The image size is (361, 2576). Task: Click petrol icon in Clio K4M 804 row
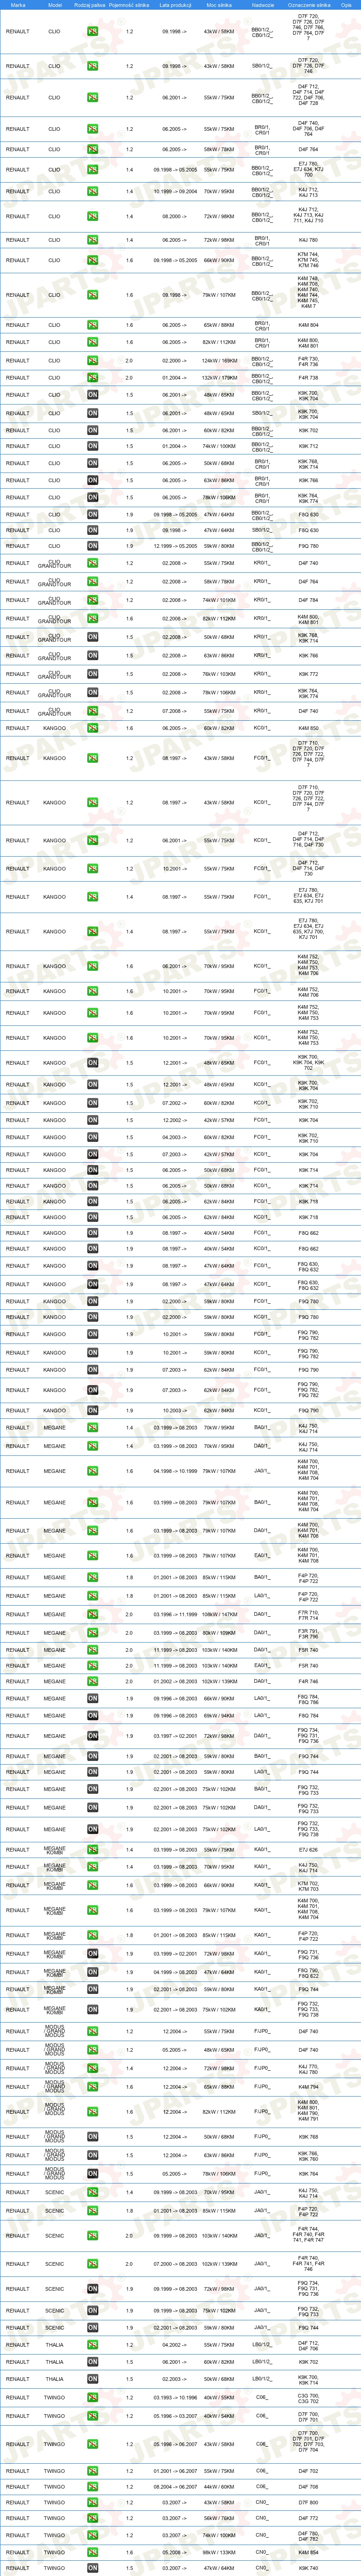(92, 325)
